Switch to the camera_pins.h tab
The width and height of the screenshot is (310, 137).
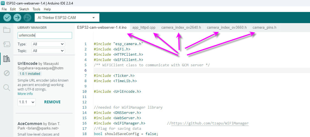(x=264, y=27)
